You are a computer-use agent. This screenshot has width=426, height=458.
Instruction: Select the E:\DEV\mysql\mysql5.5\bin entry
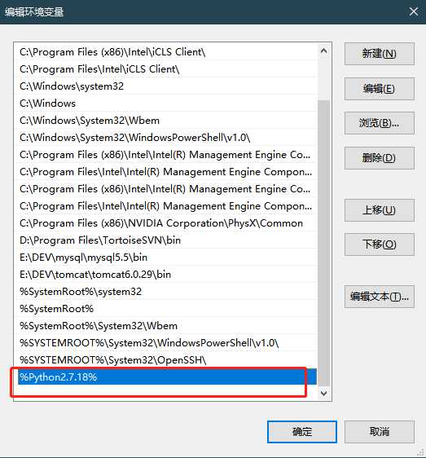click(167, 258)
